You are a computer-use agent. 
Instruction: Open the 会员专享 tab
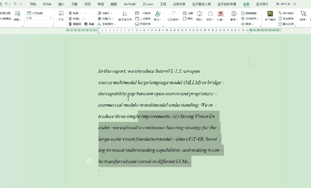pos(179,4)
